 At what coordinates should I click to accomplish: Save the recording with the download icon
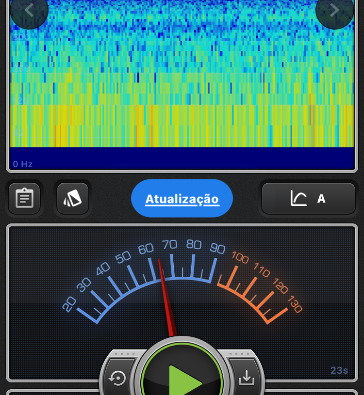pos(247,378)
